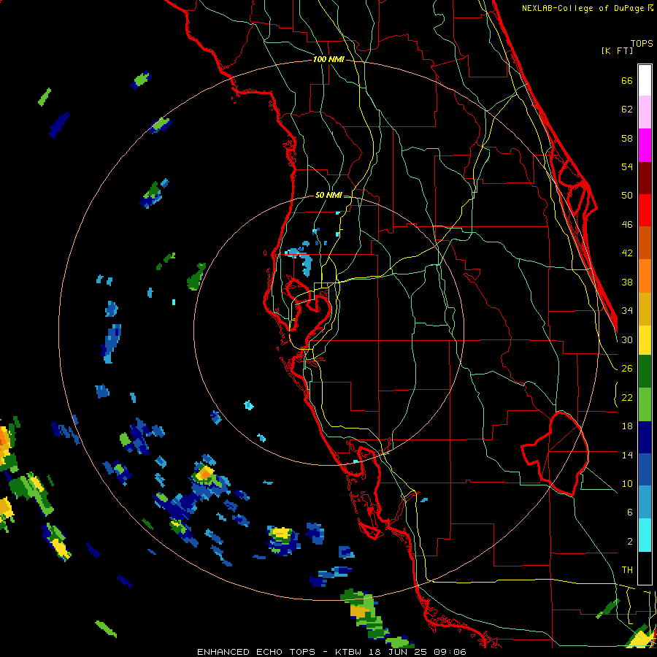Click the black TH swatch at legend bottom
Screen dimensions: 657x657
[x=645, y=567]
